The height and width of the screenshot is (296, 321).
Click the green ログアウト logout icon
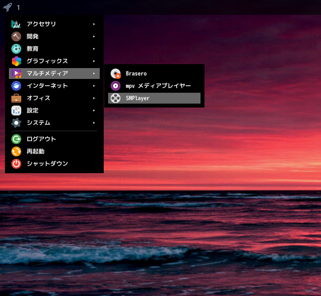coord(16,139)
